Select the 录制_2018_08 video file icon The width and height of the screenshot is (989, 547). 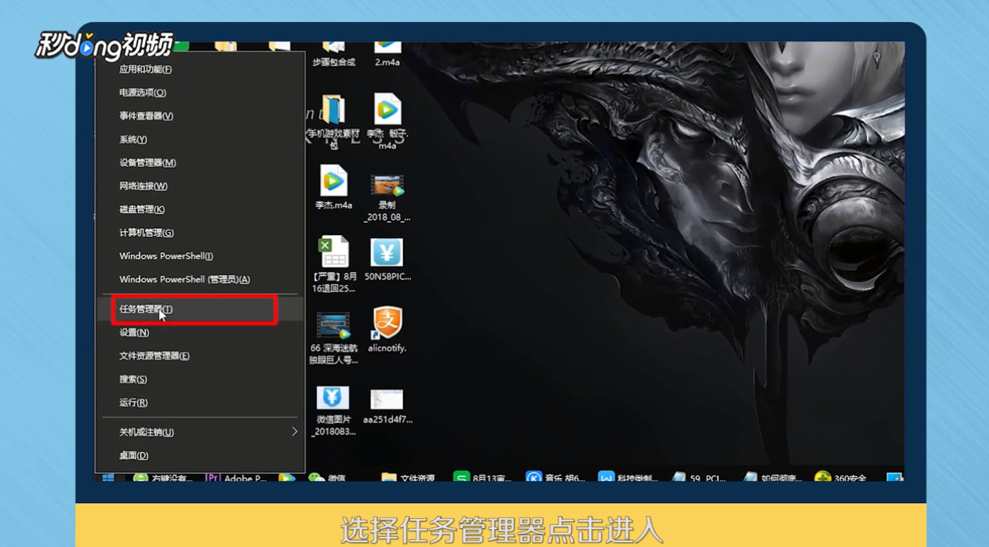[387, 186]
